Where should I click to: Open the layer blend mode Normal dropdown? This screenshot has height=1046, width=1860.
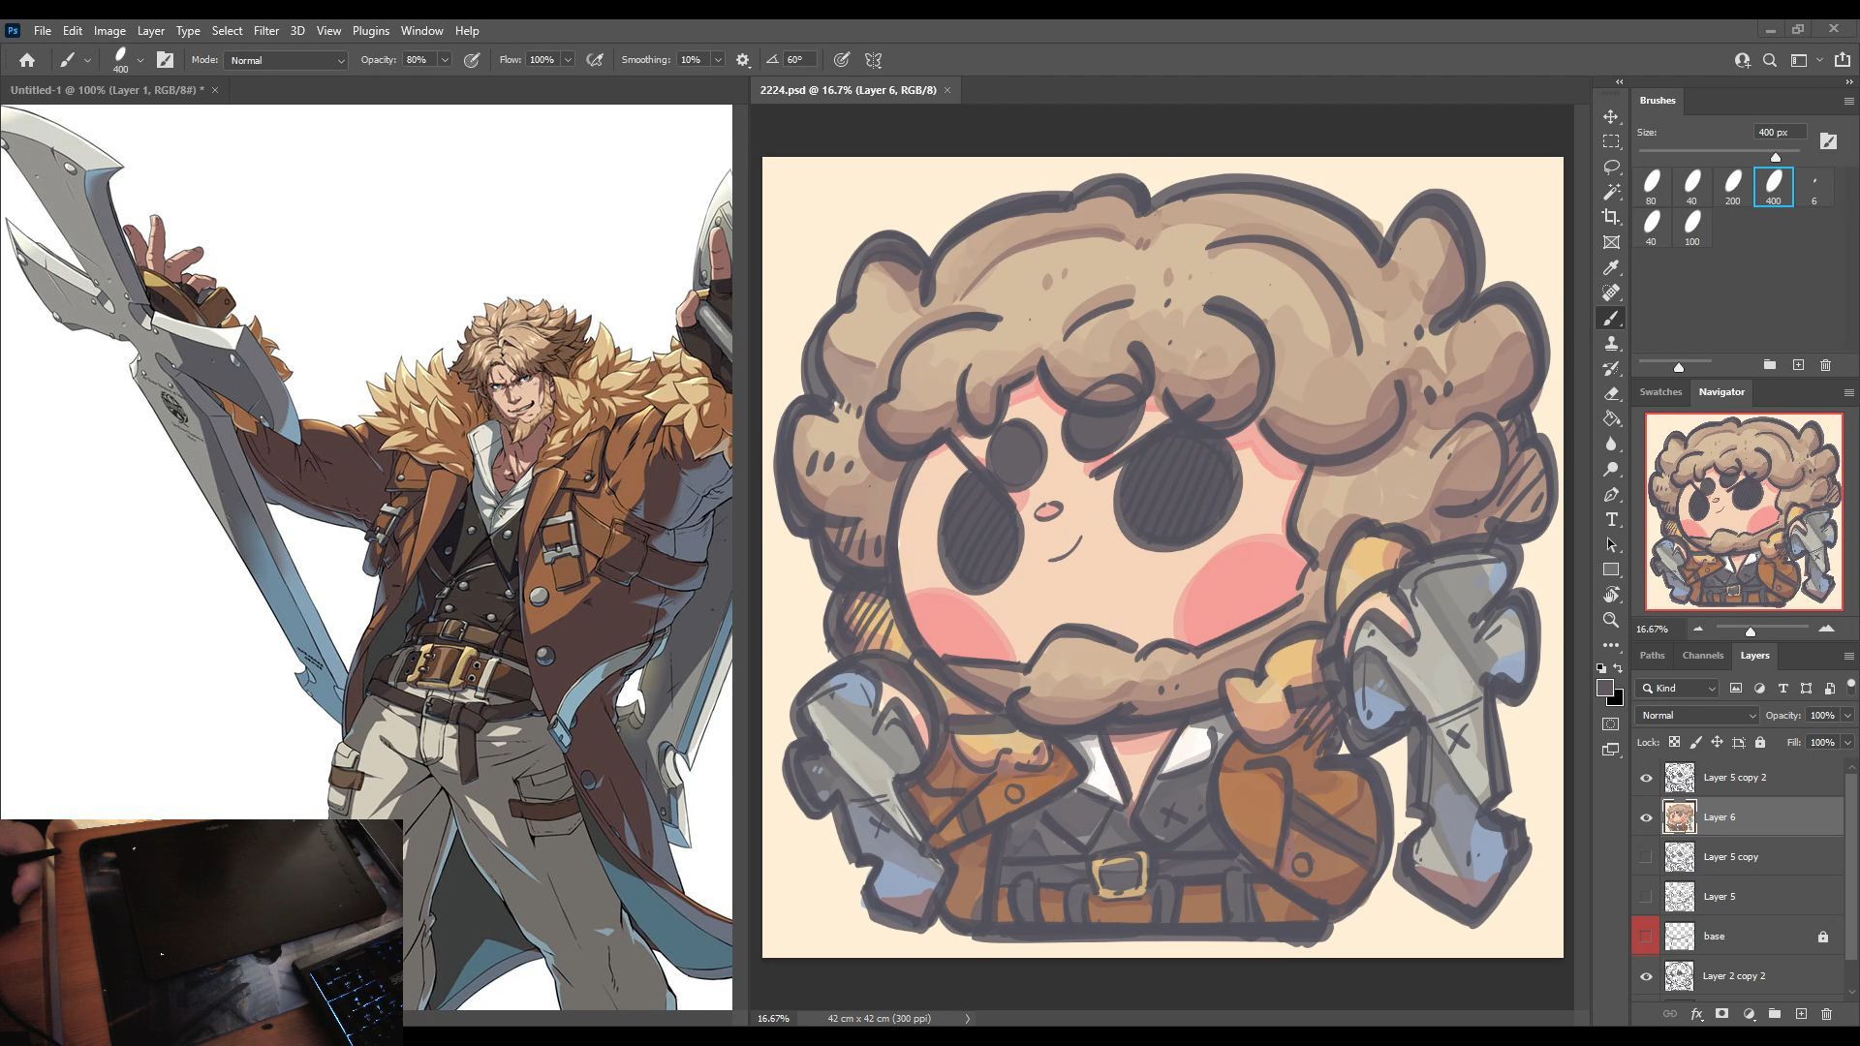pos(1696,716)
